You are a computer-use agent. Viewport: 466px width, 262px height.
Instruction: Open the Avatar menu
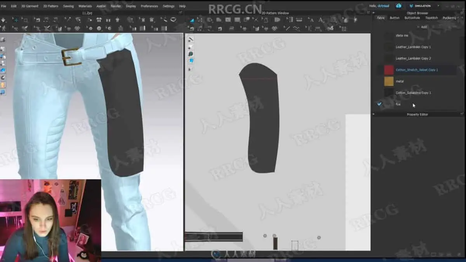click(x=101, y=6)
